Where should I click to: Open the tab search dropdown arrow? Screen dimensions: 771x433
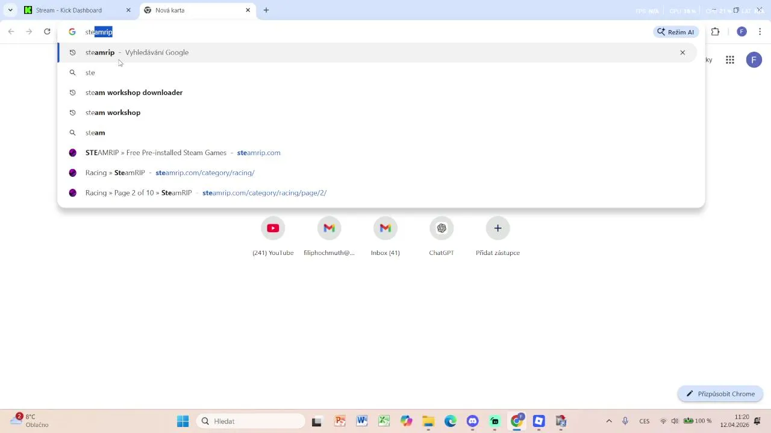[10, 10]
